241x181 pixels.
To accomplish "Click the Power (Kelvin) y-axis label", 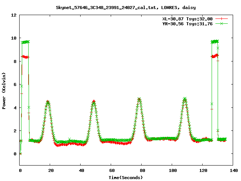I will (4, 91).
